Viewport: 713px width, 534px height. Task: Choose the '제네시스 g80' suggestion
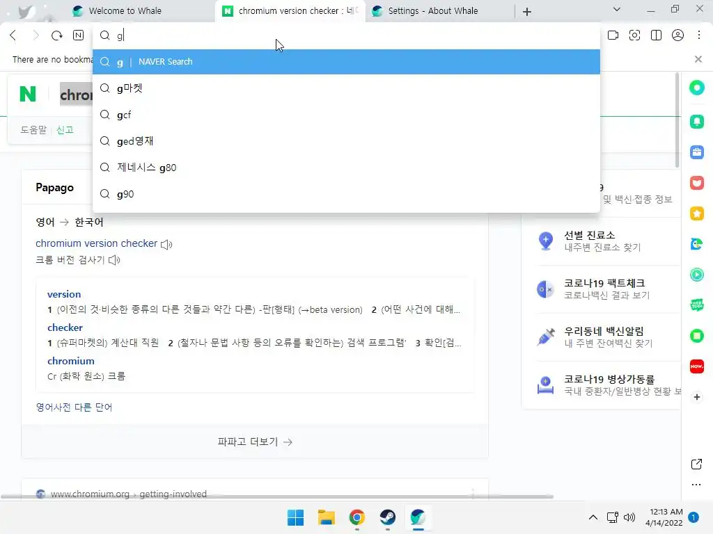(346, 168)
